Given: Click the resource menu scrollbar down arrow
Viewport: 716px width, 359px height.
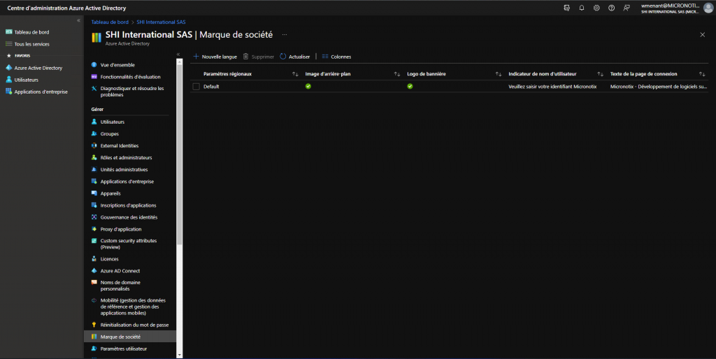Looking at the screenshot, I should click(x=180, y=355).
